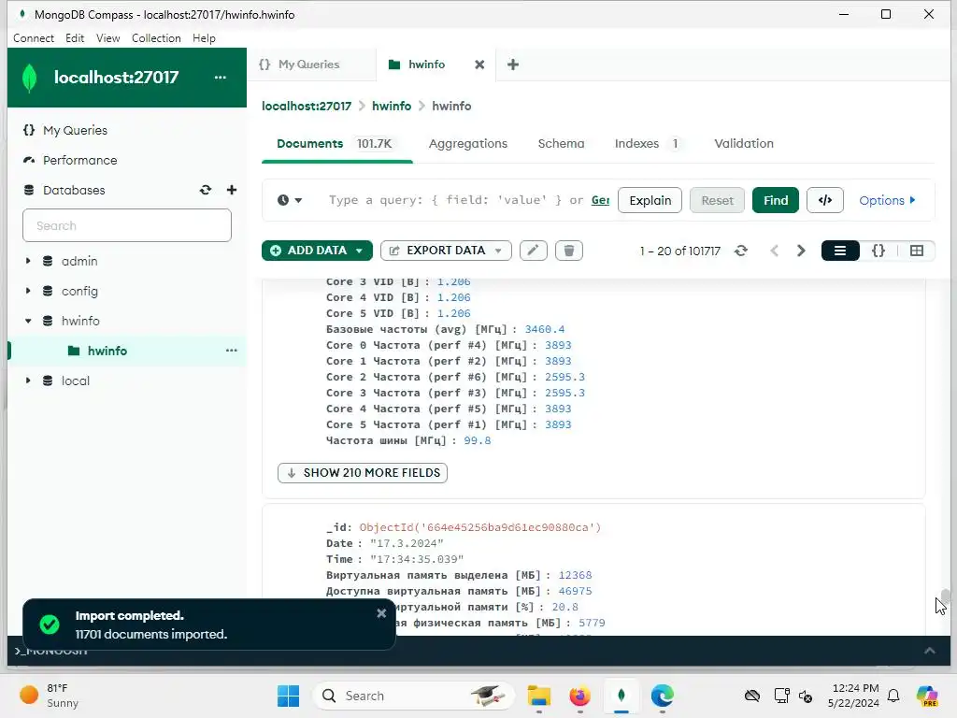This screenshot has width=957, height=718.
Task: Open the hwinfo collection actions menu
Action: click(232, 351)
